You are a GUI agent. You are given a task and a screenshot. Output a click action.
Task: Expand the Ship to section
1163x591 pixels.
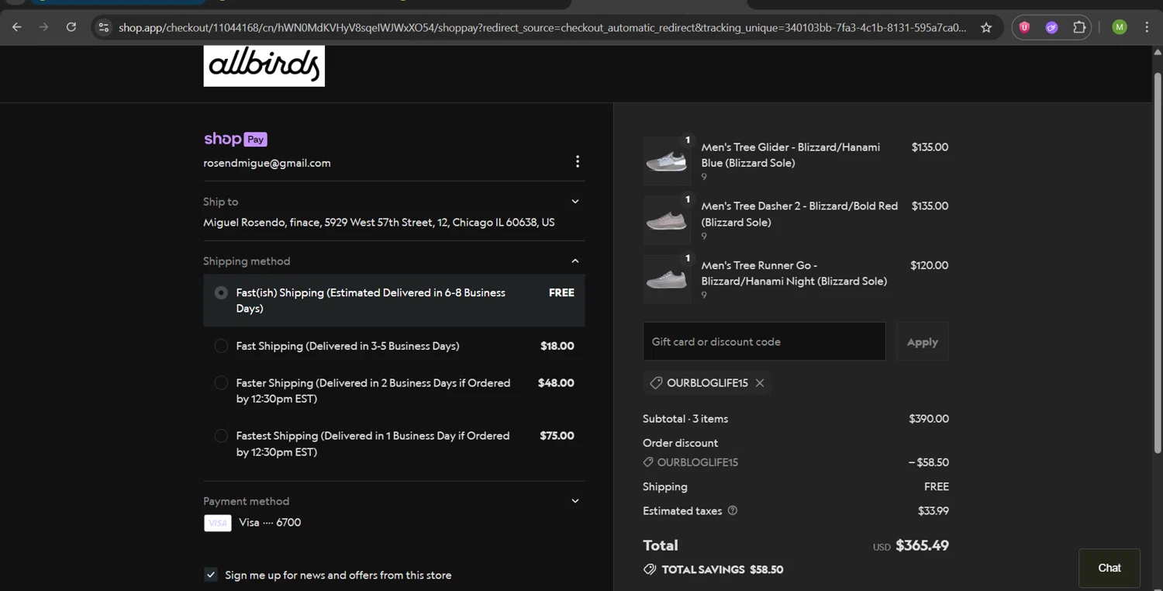pos(575,202)
